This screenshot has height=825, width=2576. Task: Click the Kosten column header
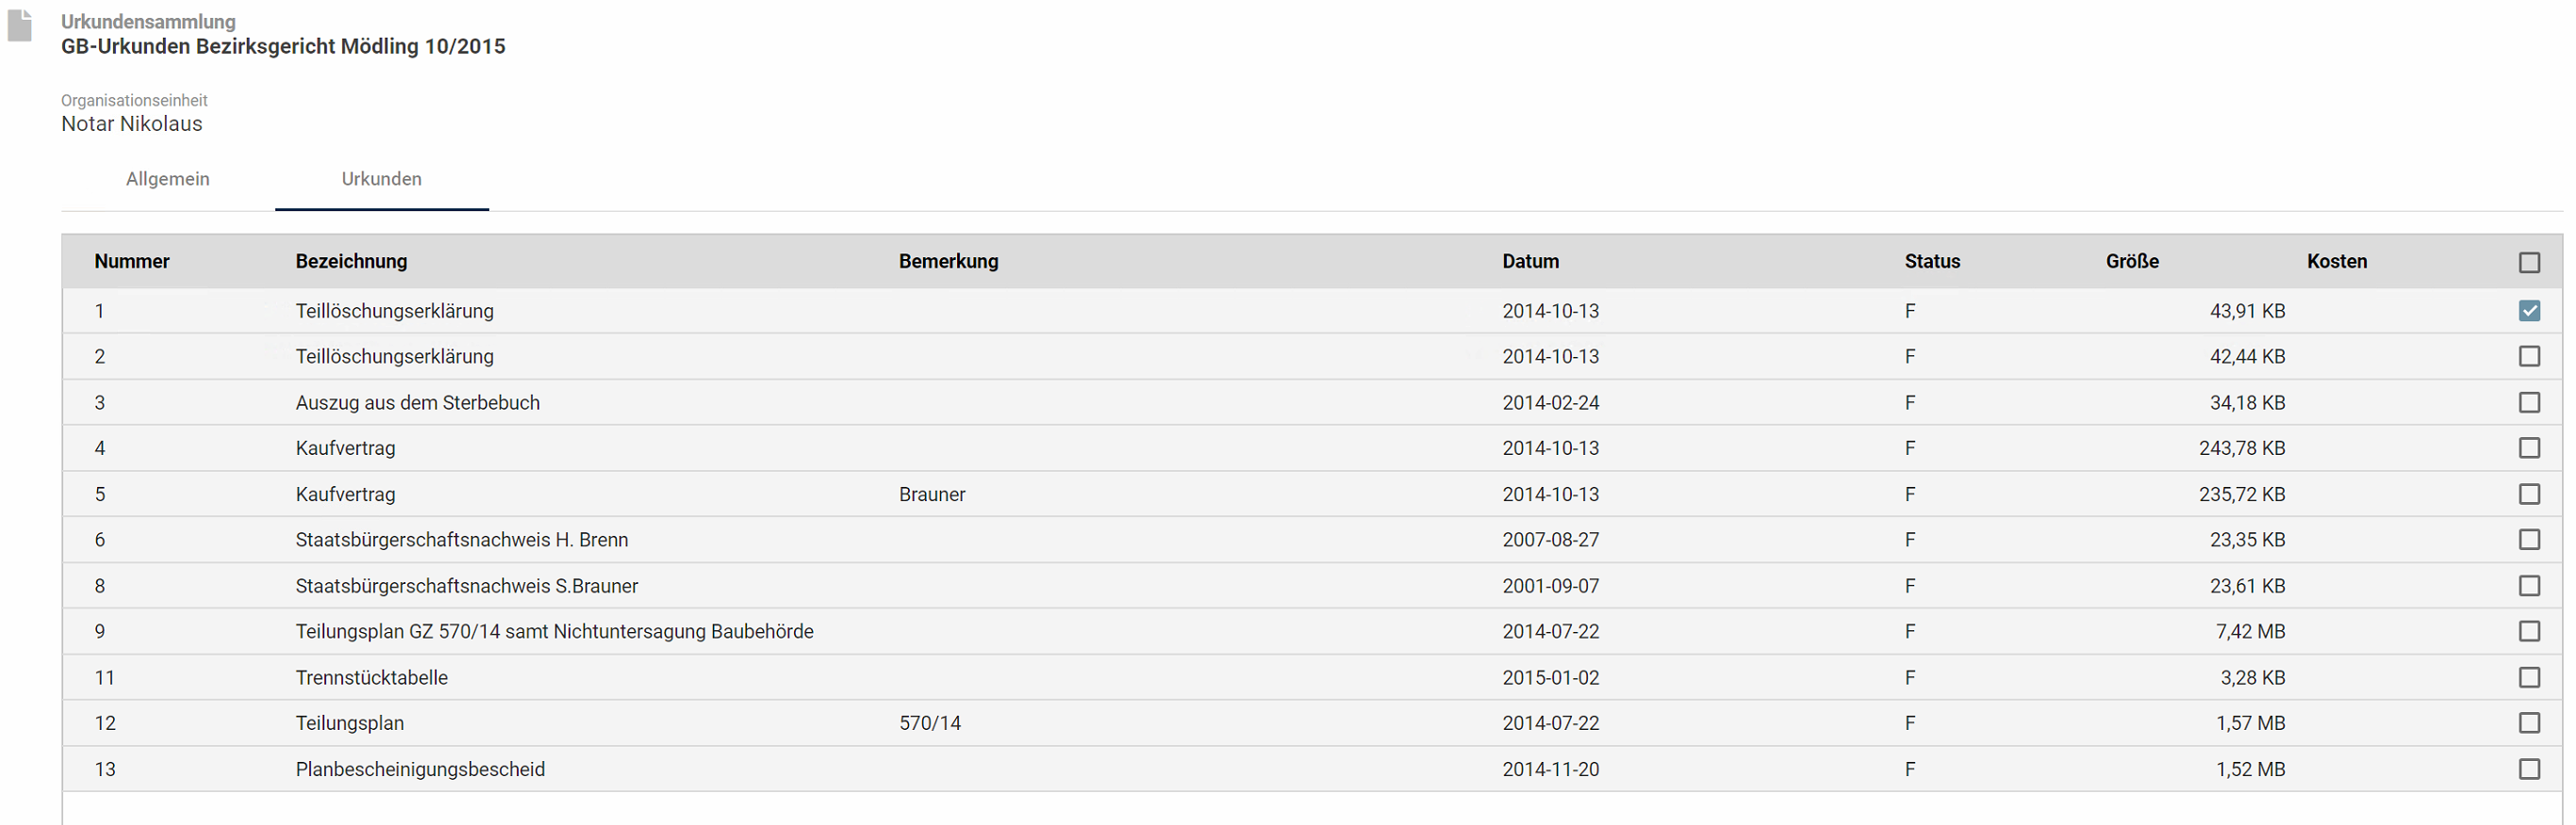pos(2337,262)
